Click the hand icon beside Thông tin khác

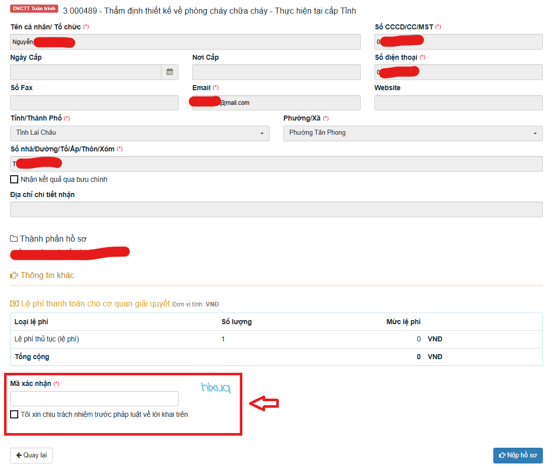[x=14, y=276]
